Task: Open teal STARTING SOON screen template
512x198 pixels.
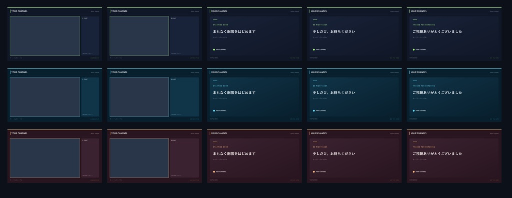Action: [254, 95]
